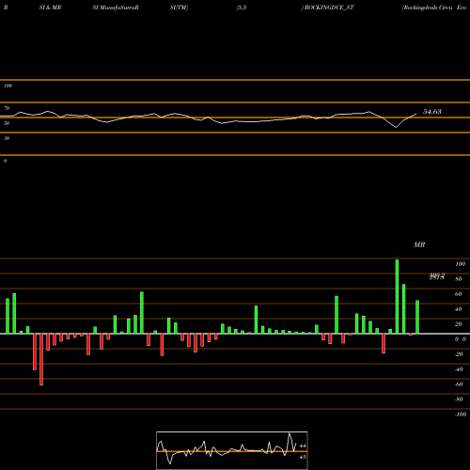Click the RSI scale label 50

[7, 123]
